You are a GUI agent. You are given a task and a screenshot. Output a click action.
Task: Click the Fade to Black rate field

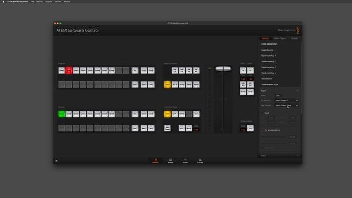pyautogui.click(x=243, y=130)
